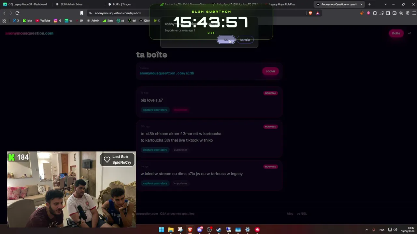Open the tab search dropdown arrow
The image size is (417, 234).
coord(385,4)
